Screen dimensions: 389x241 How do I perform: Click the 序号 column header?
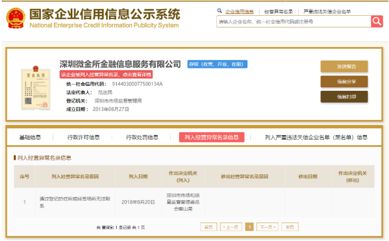[25, 177]
